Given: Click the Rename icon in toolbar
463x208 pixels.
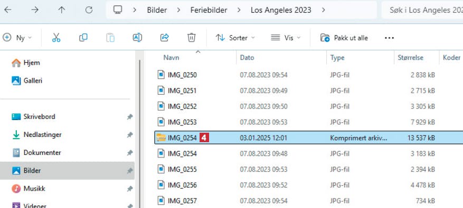Looking at the screenshot, I should (137, 38).
